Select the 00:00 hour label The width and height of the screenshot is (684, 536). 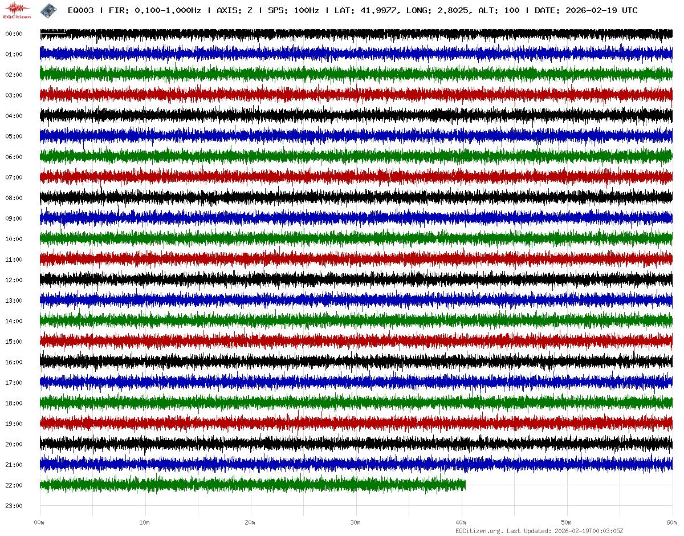click(14, 34)
